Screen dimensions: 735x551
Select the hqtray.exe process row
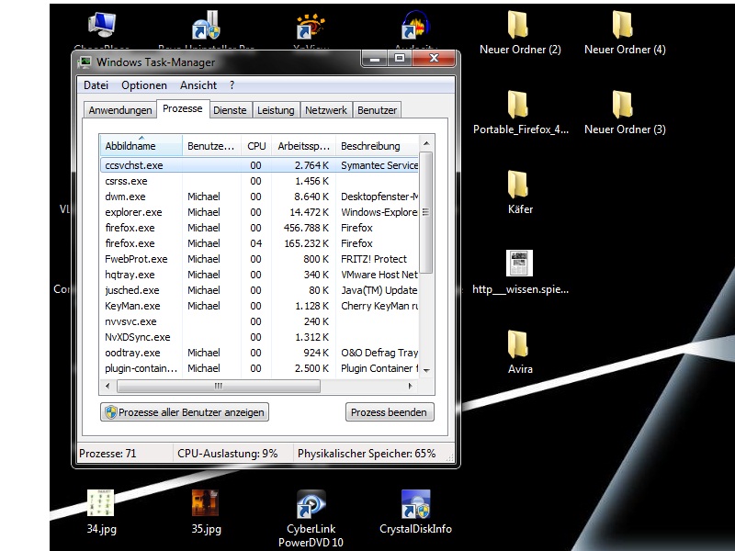pos(259,275)
